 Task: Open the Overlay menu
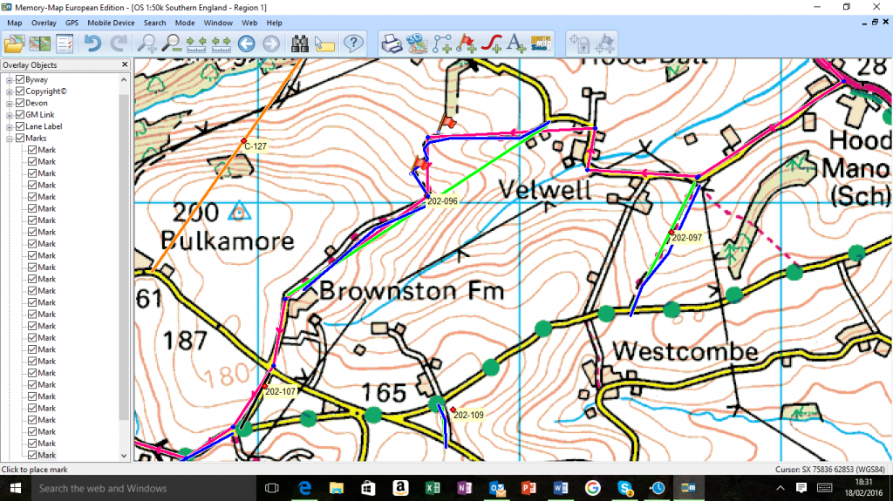(44, 23)
